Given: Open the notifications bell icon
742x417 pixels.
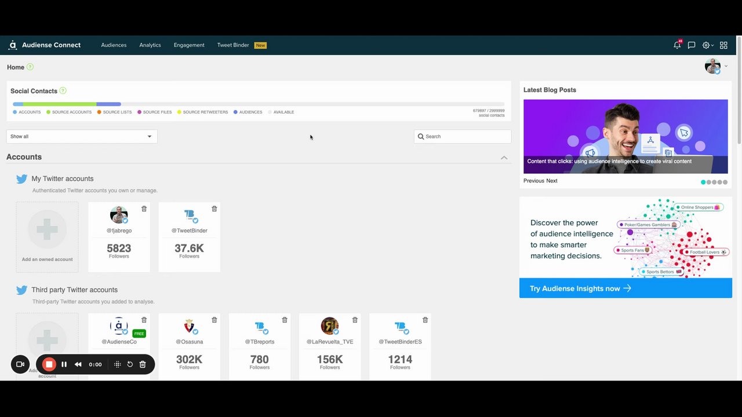Looking at the screenshot, I should click(677, 45).
